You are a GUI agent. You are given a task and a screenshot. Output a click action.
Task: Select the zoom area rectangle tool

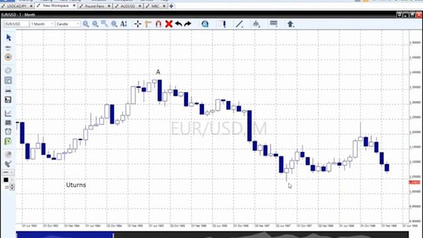(x=104, y=24)
